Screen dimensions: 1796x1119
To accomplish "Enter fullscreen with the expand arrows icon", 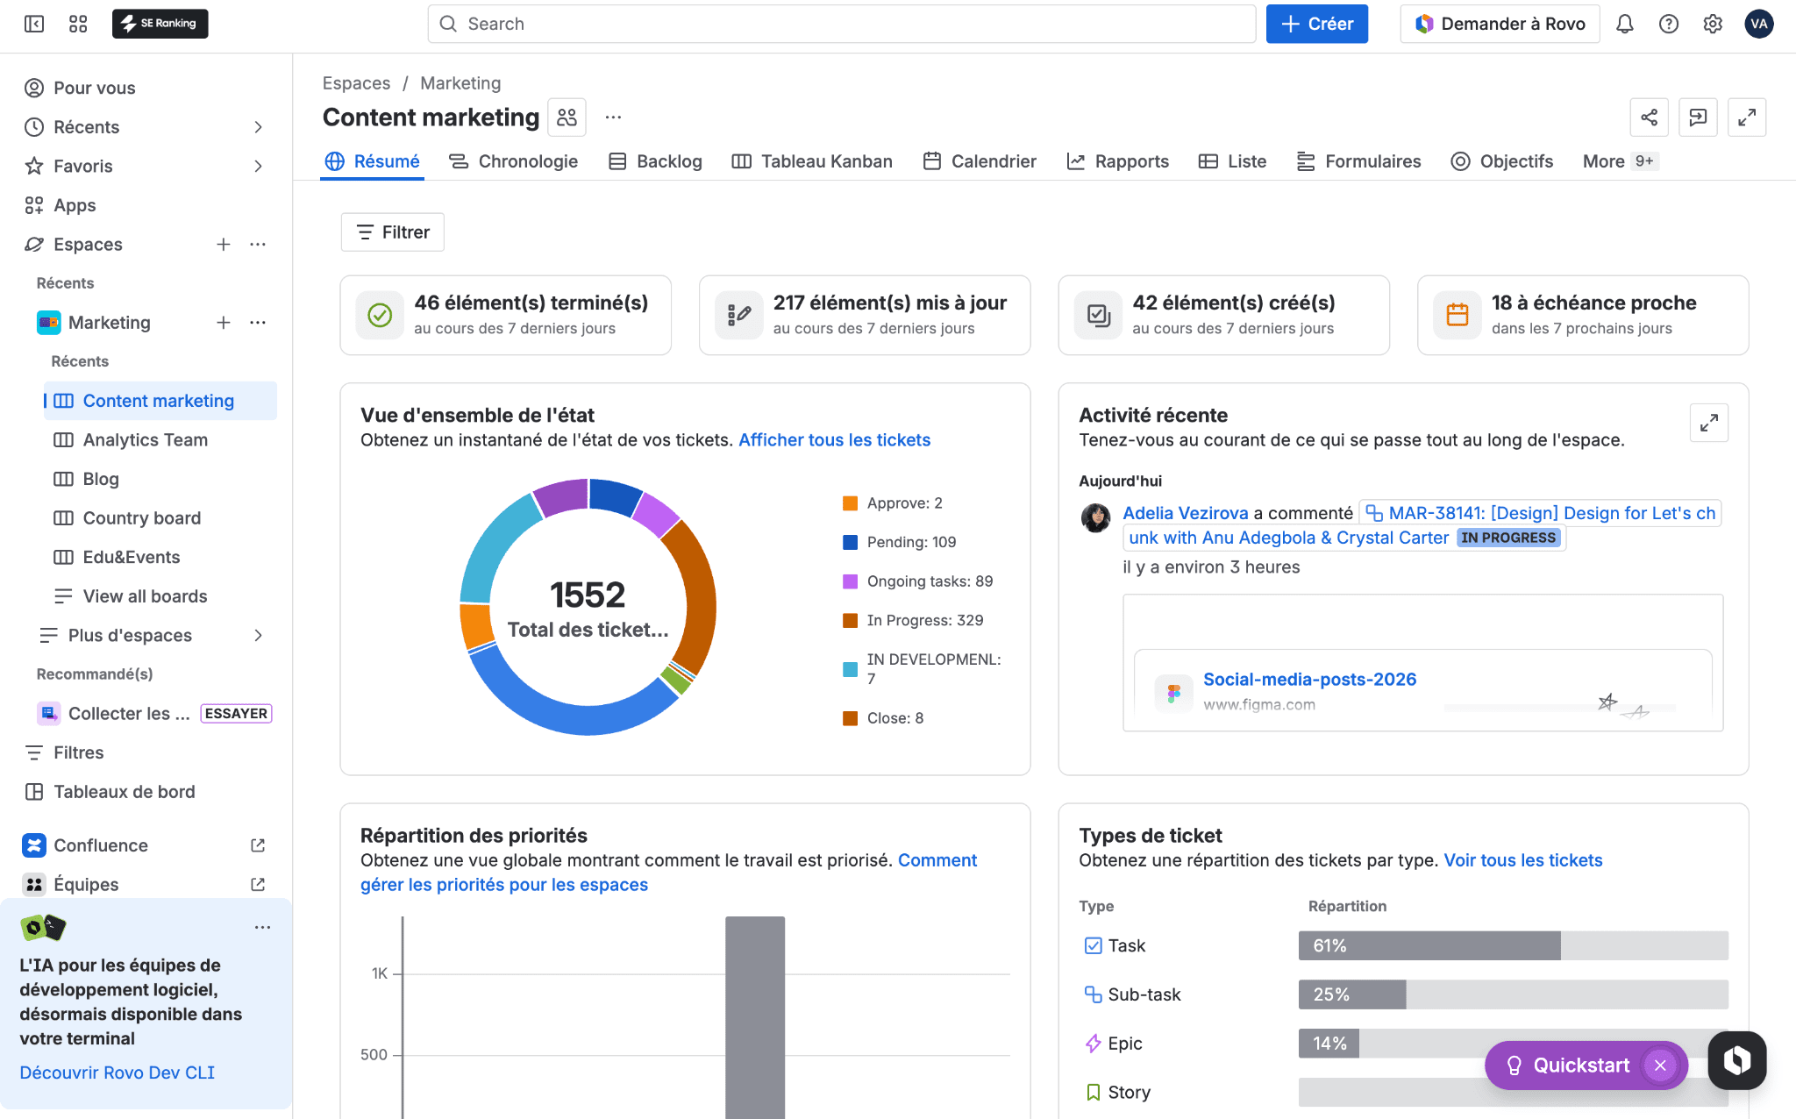I will coord(1746,118).
